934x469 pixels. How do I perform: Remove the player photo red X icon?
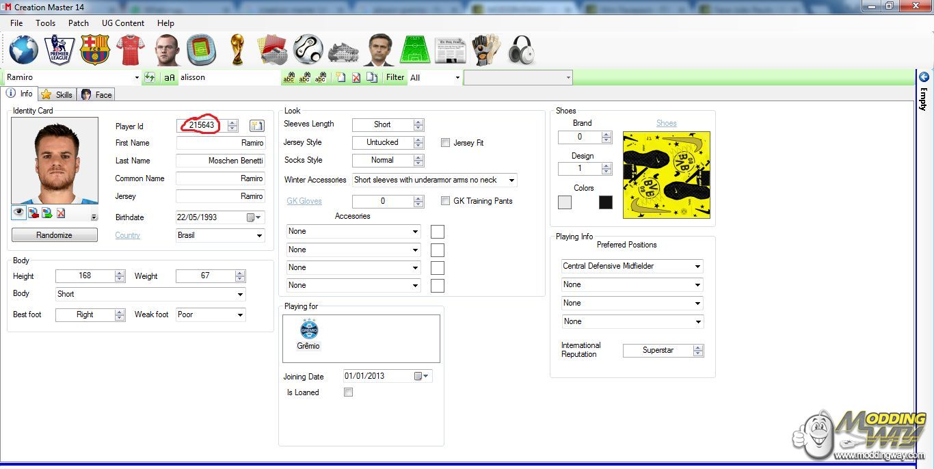pos(61,213)
